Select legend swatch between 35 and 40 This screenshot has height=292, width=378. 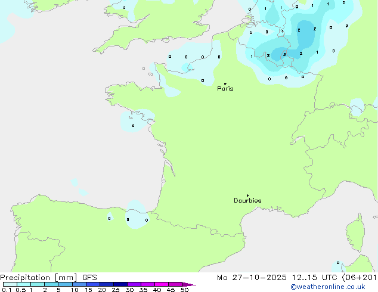148,284
